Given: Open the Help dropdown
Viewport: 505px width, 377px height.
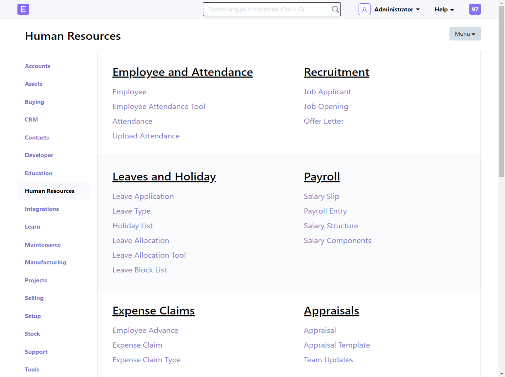Looking at the screenshot, I should pos(444,9).
